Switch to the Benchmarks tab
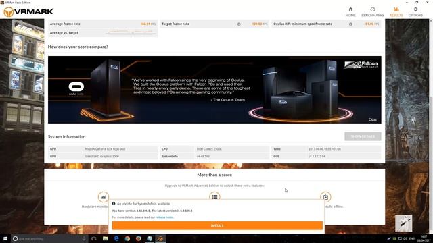This screenshot has width=433, height=243. tap(373, 12)
